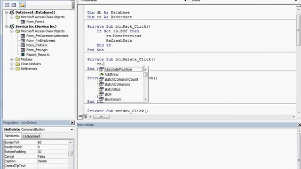Open Form_frmCustomerAddresses module
The width and height of the screenshot is (301, 169).
pos(47,36)
